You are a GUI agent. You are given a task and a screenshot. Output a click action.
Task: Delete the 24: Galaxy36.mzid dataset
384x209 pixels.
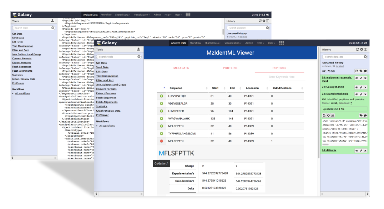365,87
